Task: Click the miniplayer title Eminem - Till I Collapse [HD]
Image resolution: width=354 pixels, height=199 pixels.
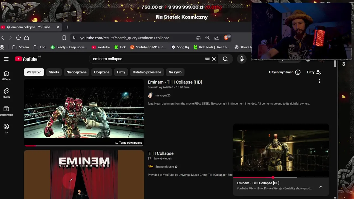Action: (x=258, y=183)
